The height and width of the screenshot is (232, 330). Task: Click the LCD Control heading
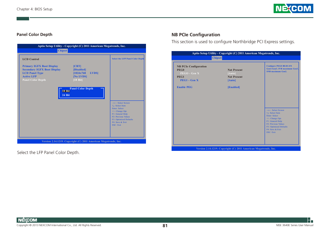pyautogui.click(x=31, y=59)
